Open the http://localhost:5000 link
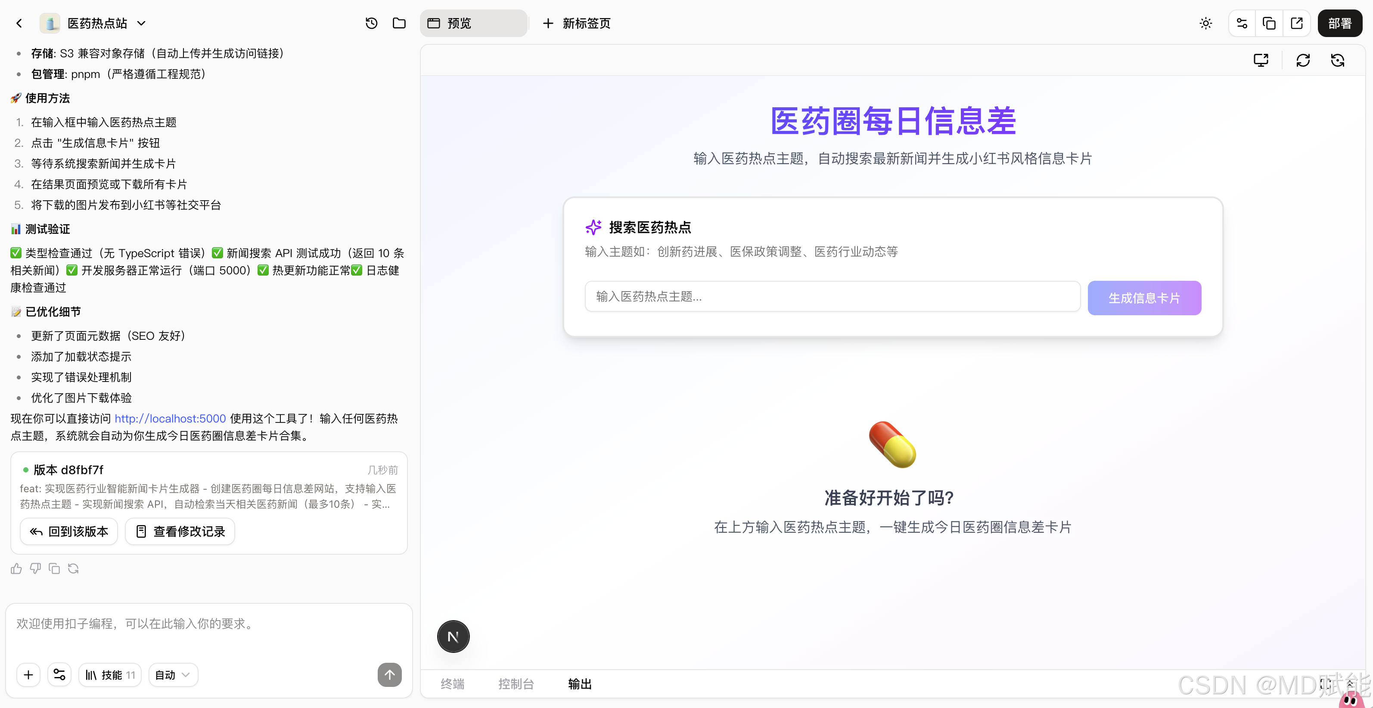 click(x=170, y=419)
